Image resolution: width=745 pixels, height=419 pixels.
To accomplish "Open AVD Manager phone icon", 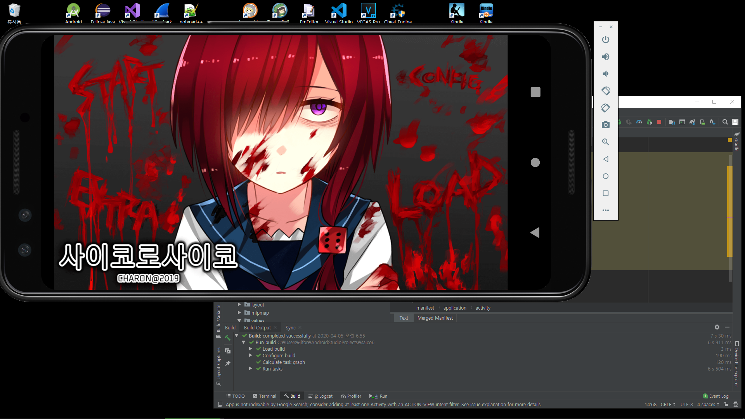I will click(702, 122).
